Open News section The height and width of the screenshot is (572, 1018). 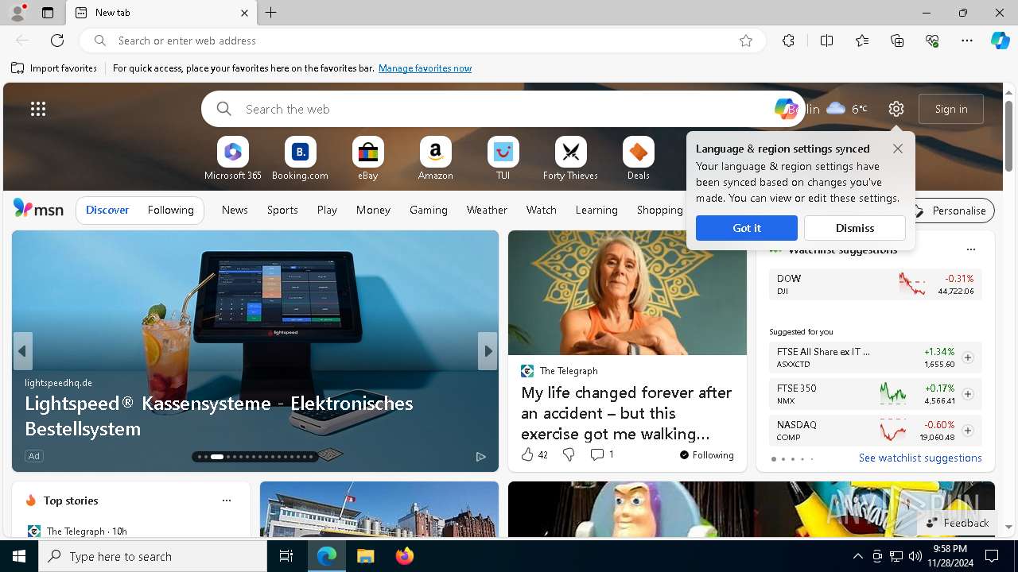235,210
